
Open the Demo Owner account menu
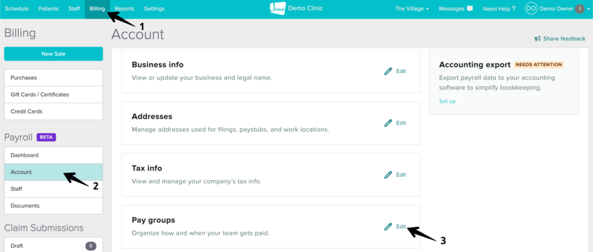[x=556, y=8]
